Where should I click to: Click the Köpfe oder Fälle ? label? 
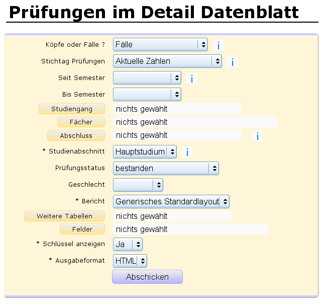pos(75,44)
